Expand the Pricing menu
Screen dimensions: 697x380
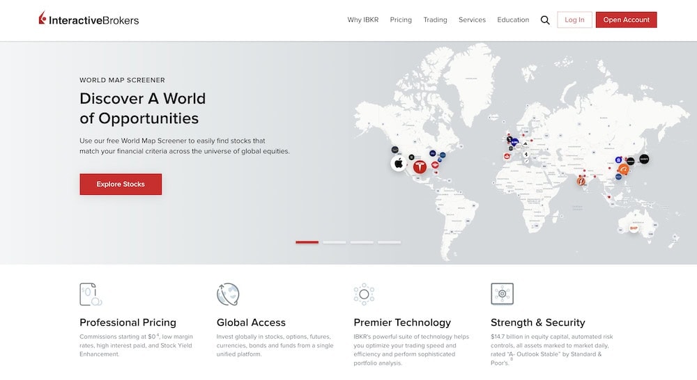(401, 20)
